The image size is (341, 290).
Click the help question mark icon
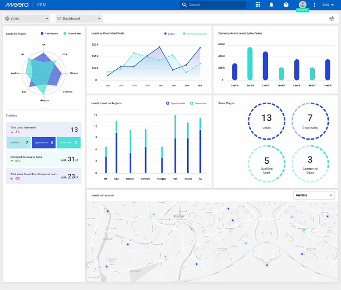pyautogui.click(x=286, y=5)
